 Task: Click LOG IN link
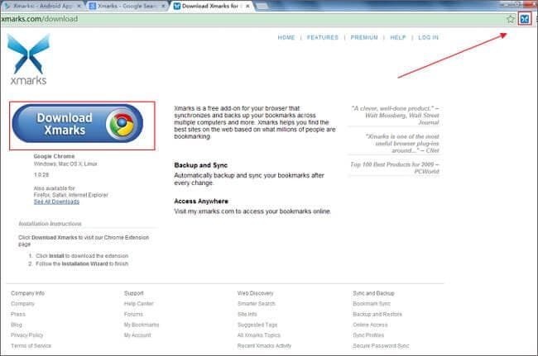coord(428,37)
